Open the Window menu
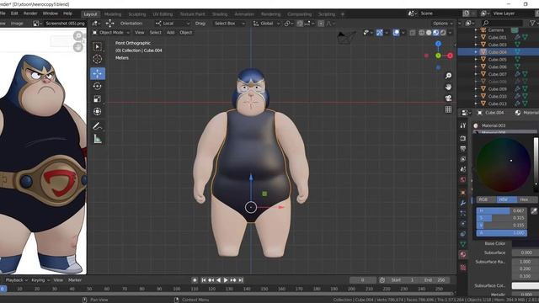539x303 pixels. tap(51, 13)
